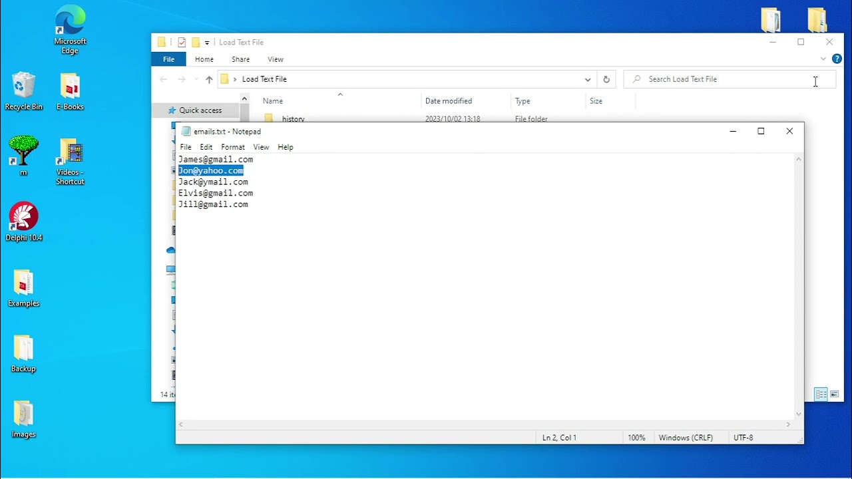Click the Jill@gmail.com line
This screenshot has height=479, width=852.
[x=213, y=205]
